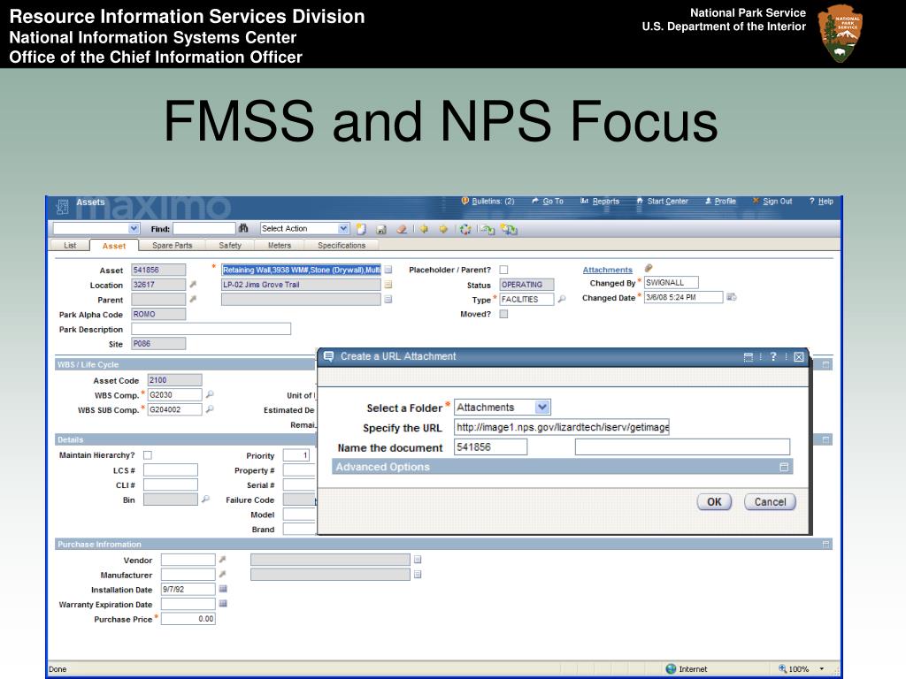Open Parent field detail menu arrow
906x679 pixels.
click(193, 299)
